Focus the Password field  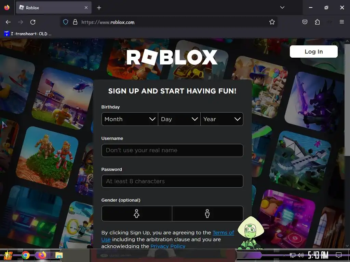coord(172,181)
